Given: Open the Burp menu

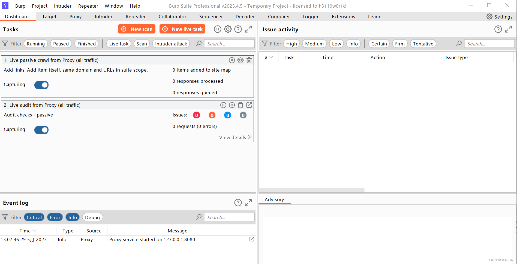Looking at the screenshot, I should pyautogui.click(x=20, y=6).
